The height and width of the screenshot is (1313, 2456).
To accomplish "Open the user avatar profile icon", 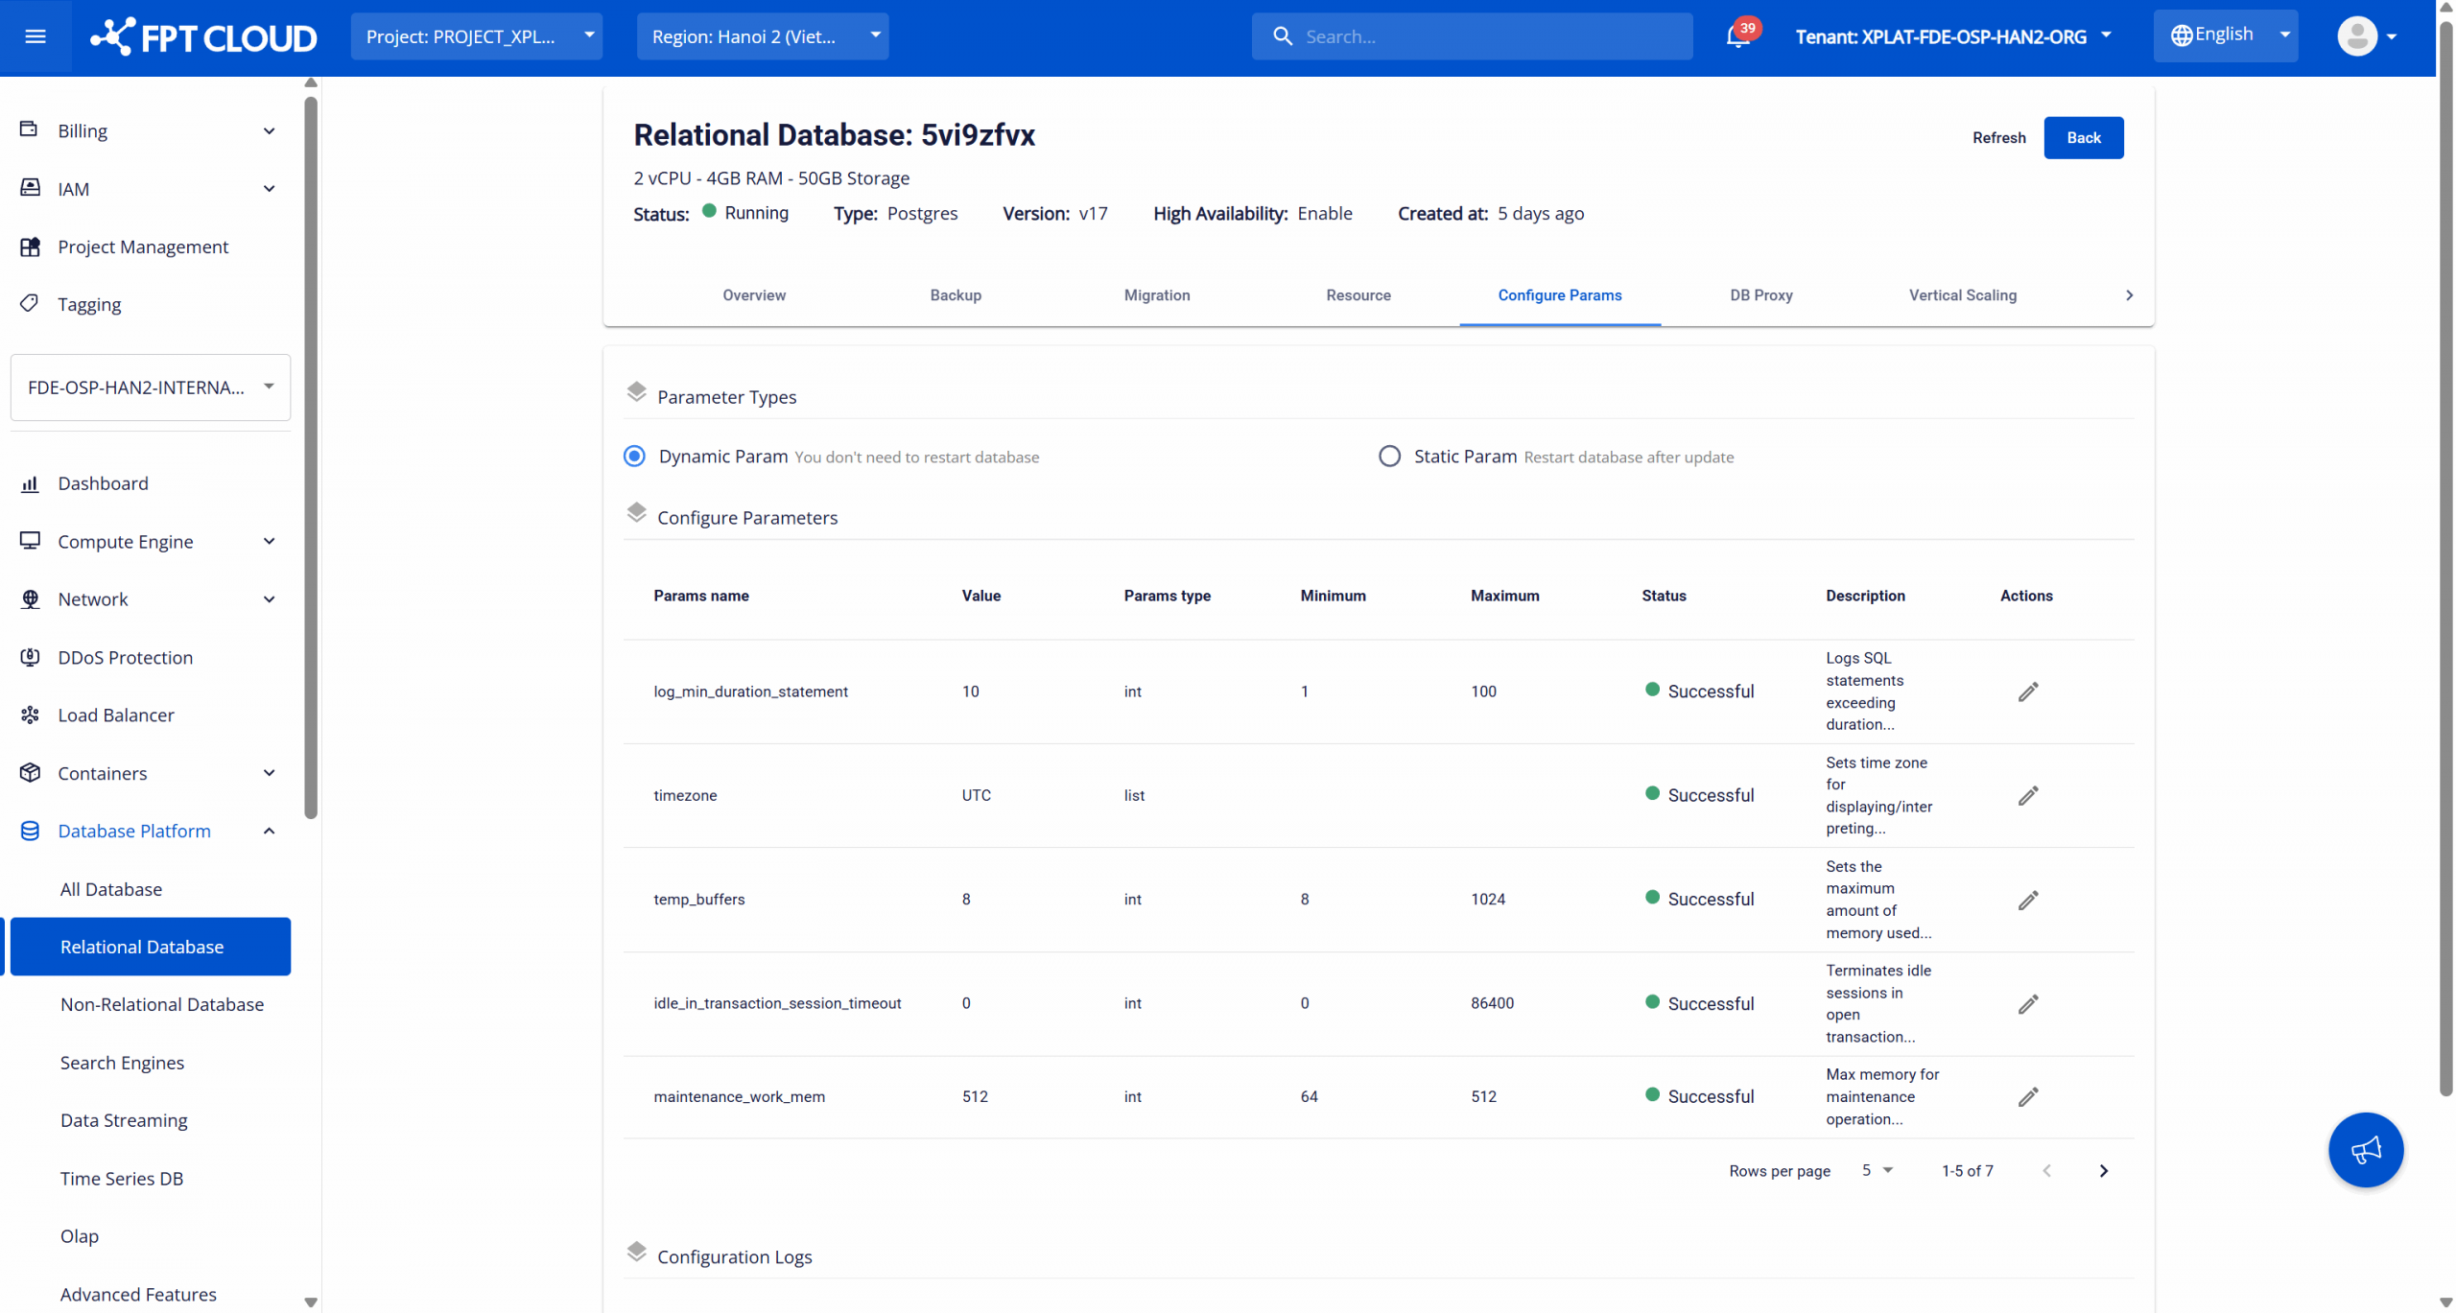I will pyautogui.click(x=2357, y=36).
